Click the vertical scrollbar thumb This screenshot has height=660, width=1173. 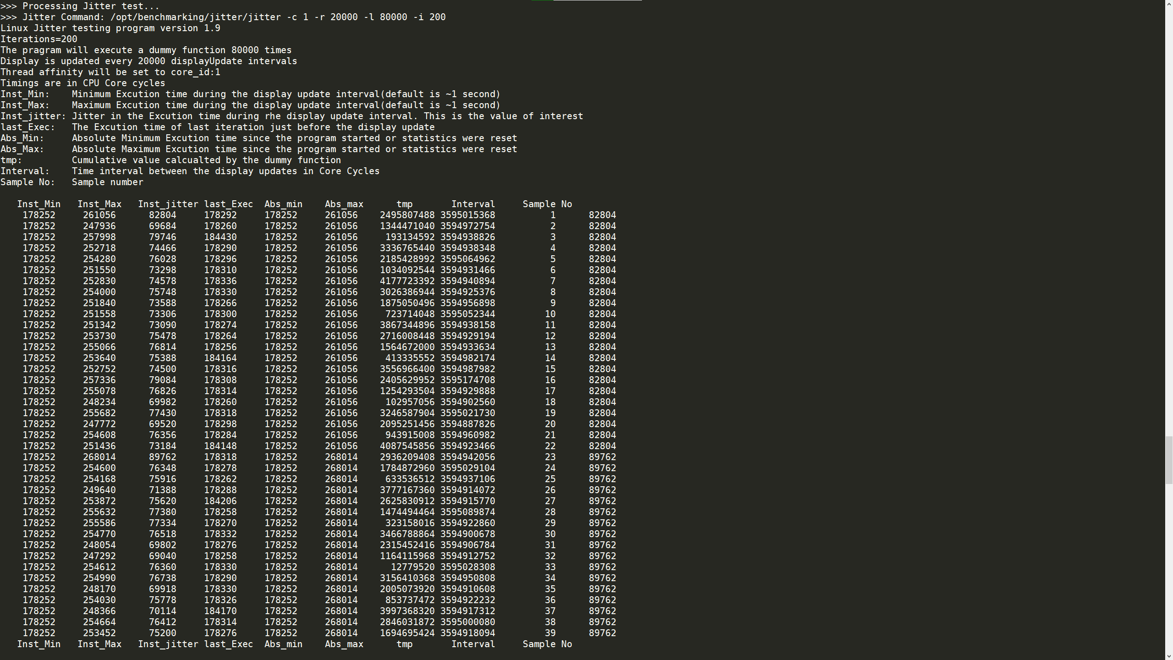pyautogui.click(x=1169, y=460)
